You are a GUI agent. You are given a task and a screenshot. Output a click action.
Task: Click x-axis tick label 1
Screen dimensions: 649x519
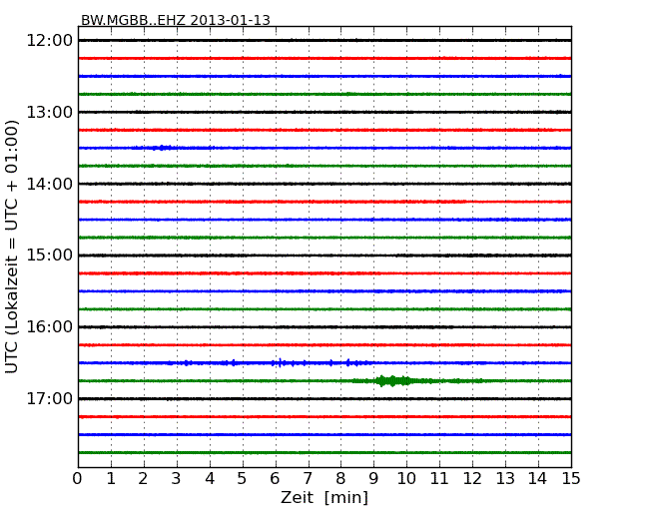[x=111, y=479]
